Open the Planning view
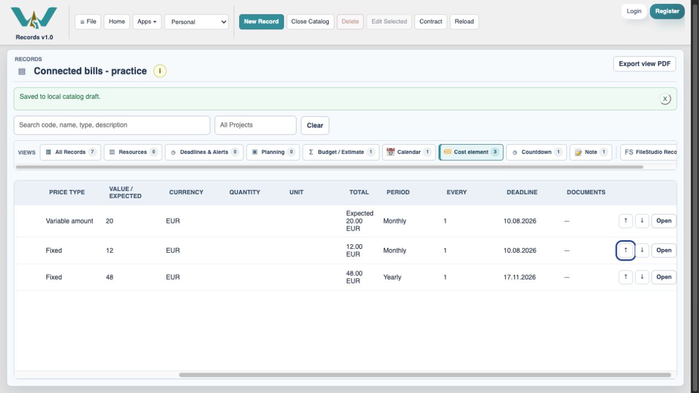Viewport: 699px width, 393px height. (273, 152)
